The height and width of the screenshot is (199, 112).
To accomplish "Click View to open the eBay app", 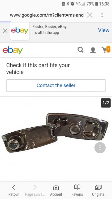I will (104, 30).
